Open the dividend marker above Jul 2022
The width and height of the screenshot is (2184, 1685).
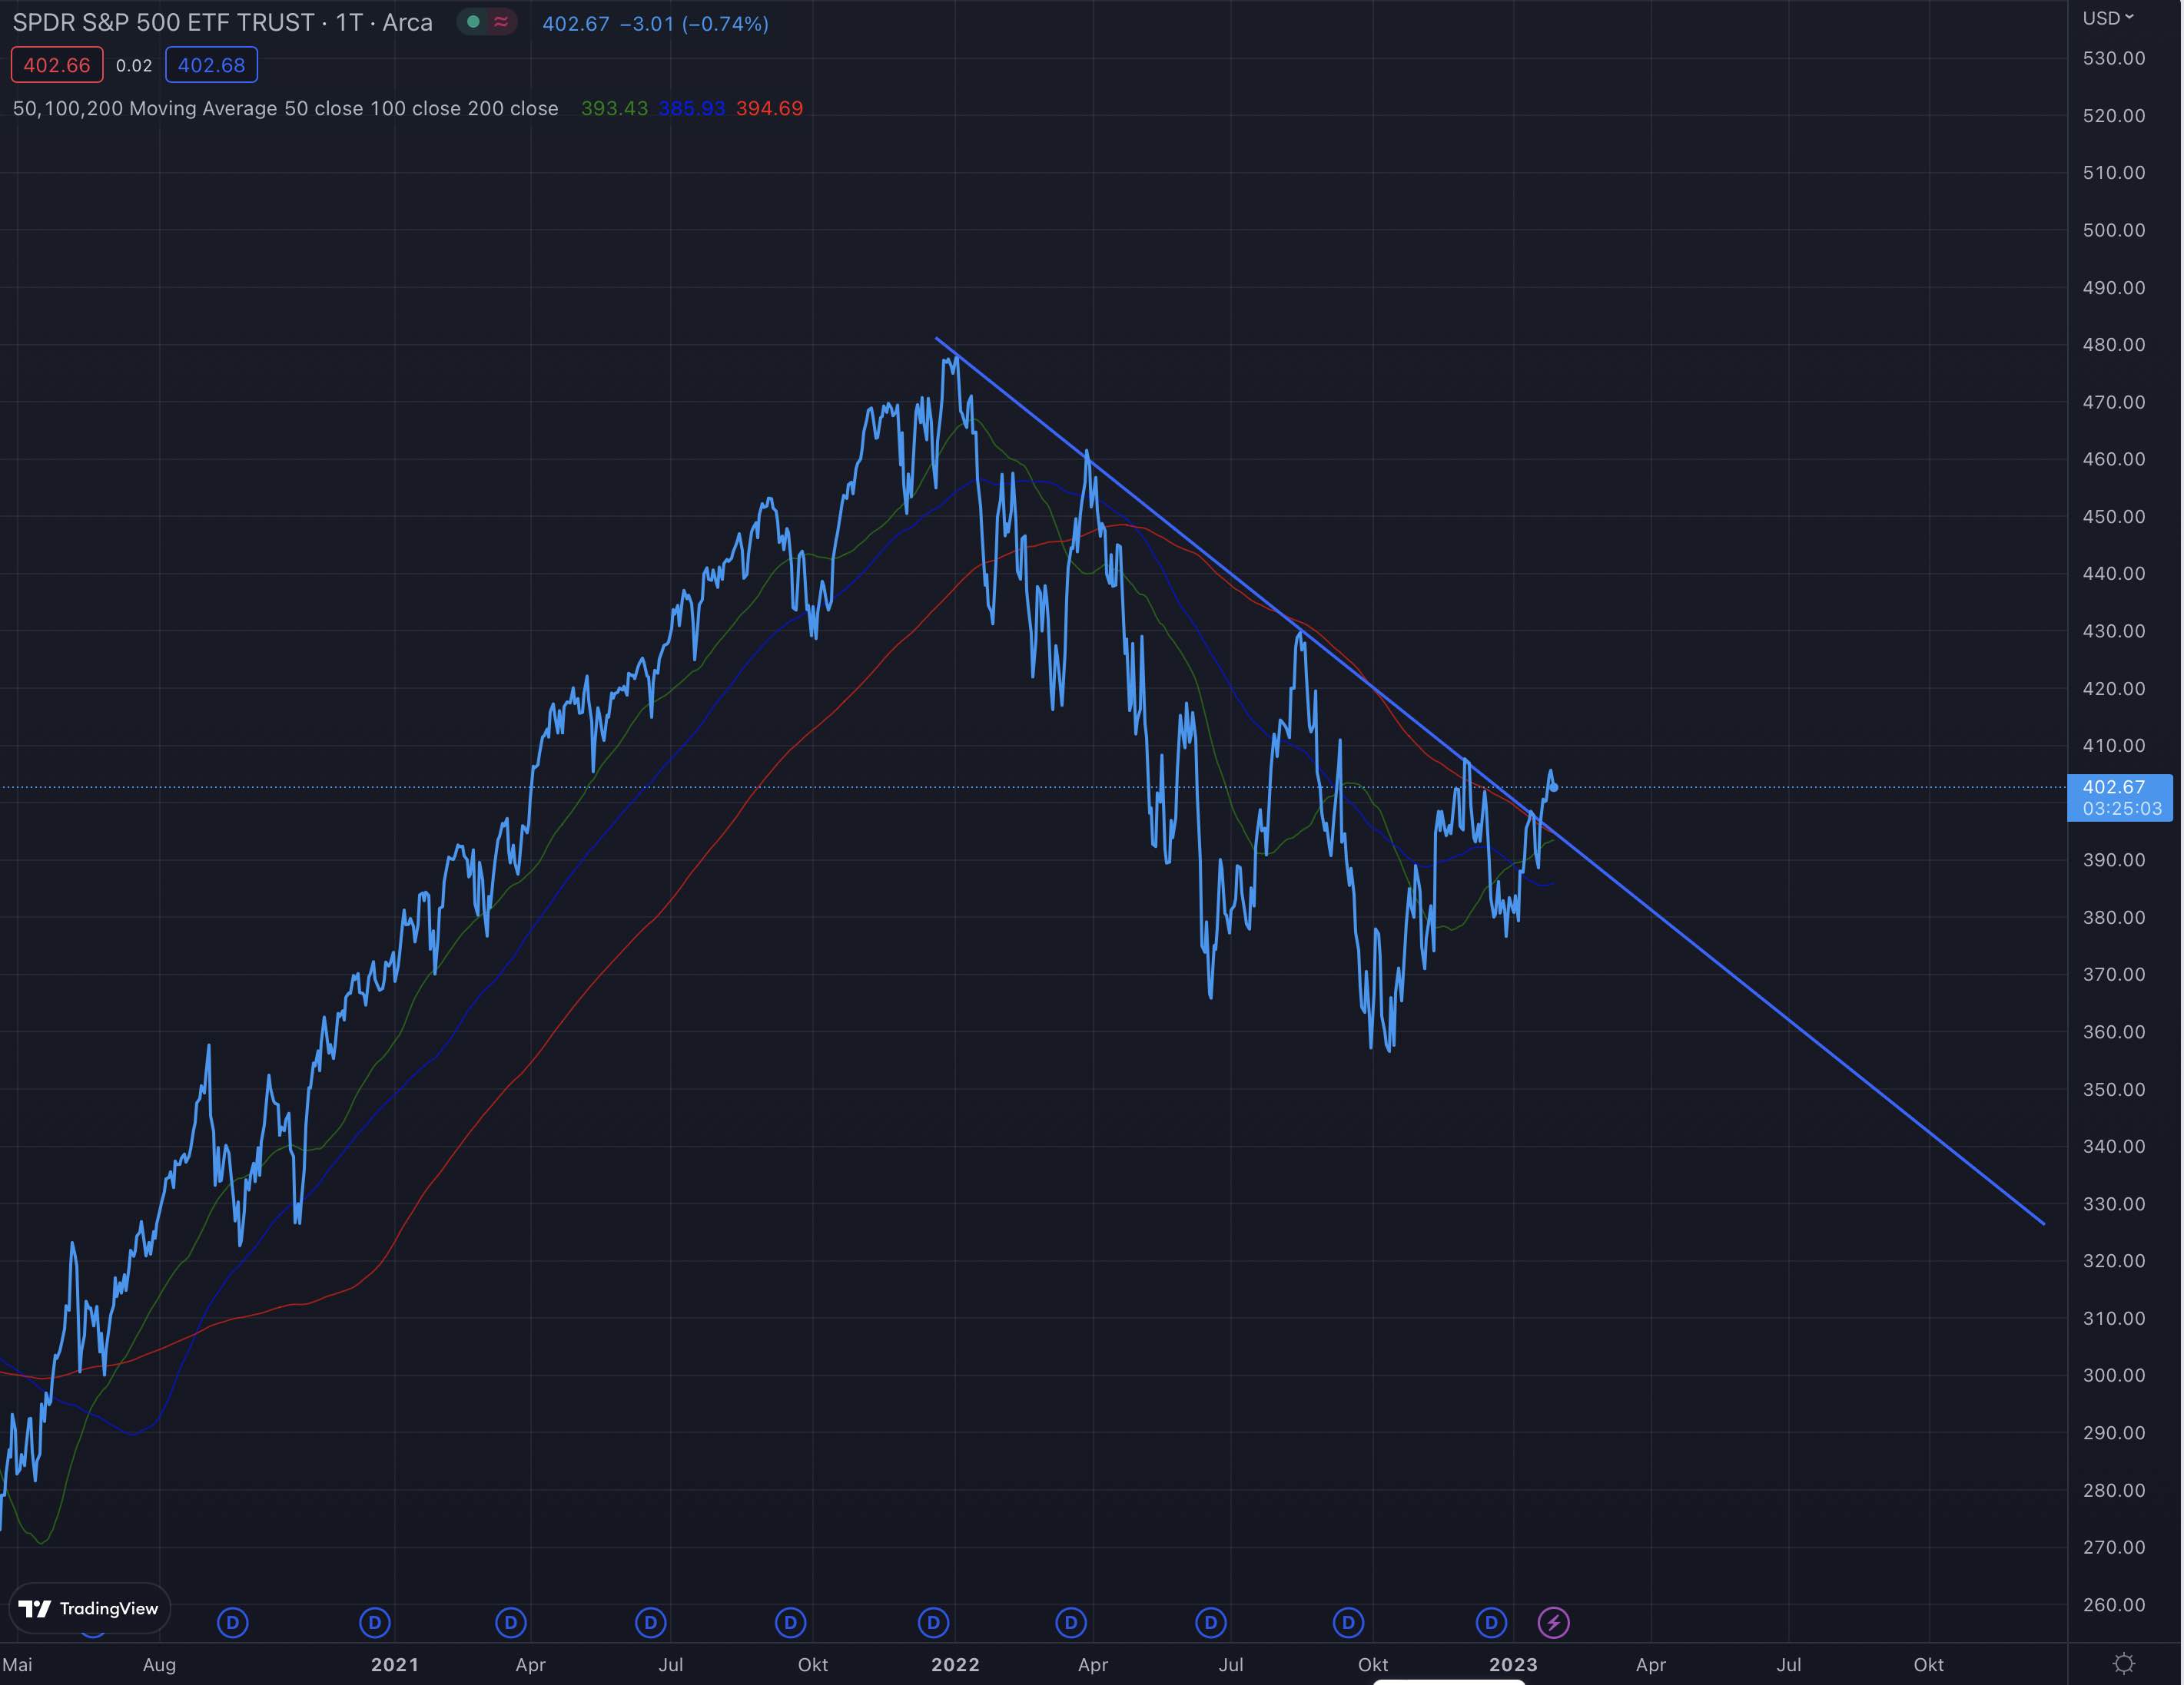[1211, 1622]
